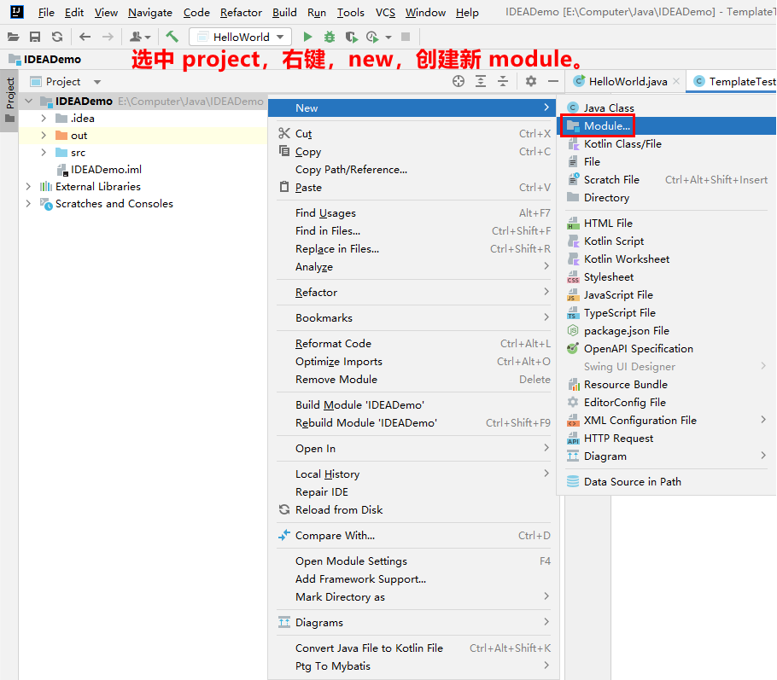
Task: Collapse the IDEADemo root node
Action: click(x=29, y=101)
